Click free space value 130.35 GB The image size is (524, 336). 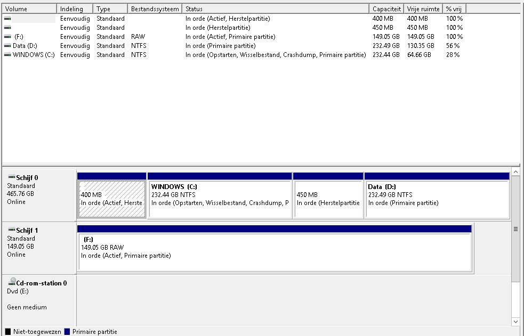tap(421, 46)
